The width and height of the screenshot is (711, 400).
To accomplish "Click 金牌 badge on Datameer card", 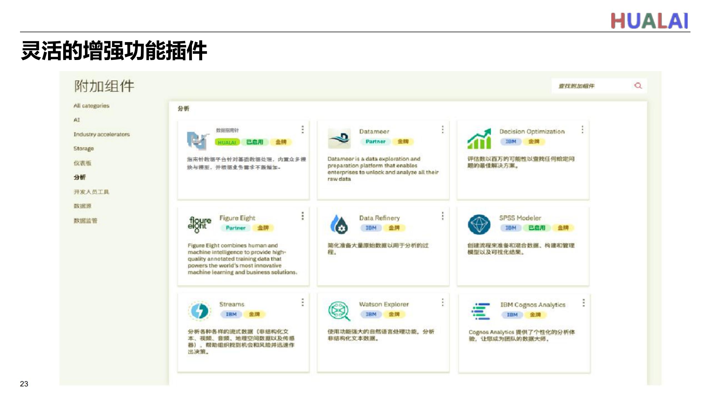I will [403, 141].
